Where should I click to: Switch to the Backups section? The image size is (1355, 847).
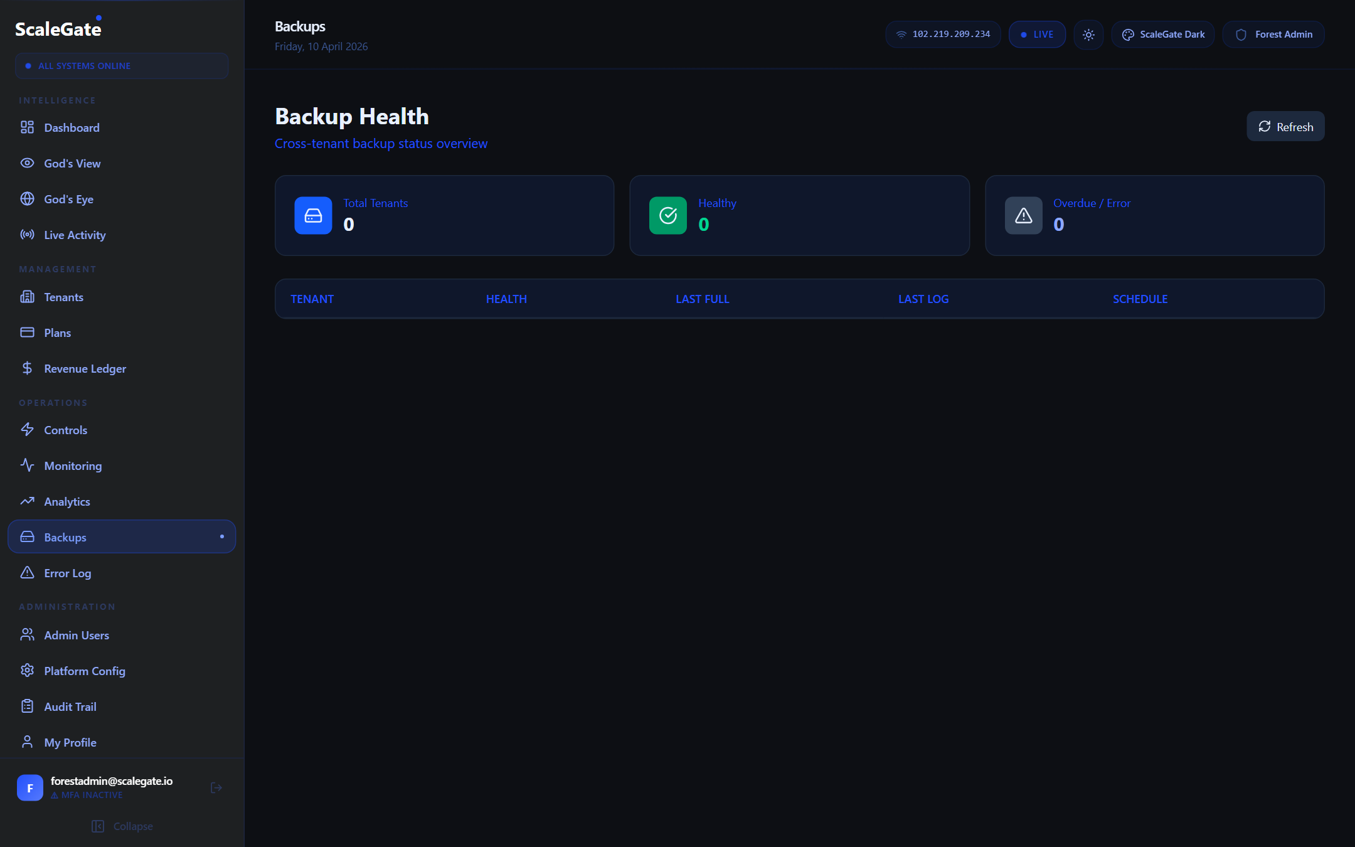pos(65,537)
